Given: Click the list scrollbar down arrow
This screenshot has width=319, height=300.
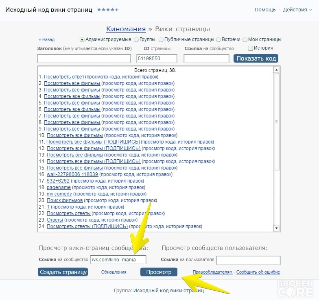Looking at the screenshot, I should [x=276, y=228].
